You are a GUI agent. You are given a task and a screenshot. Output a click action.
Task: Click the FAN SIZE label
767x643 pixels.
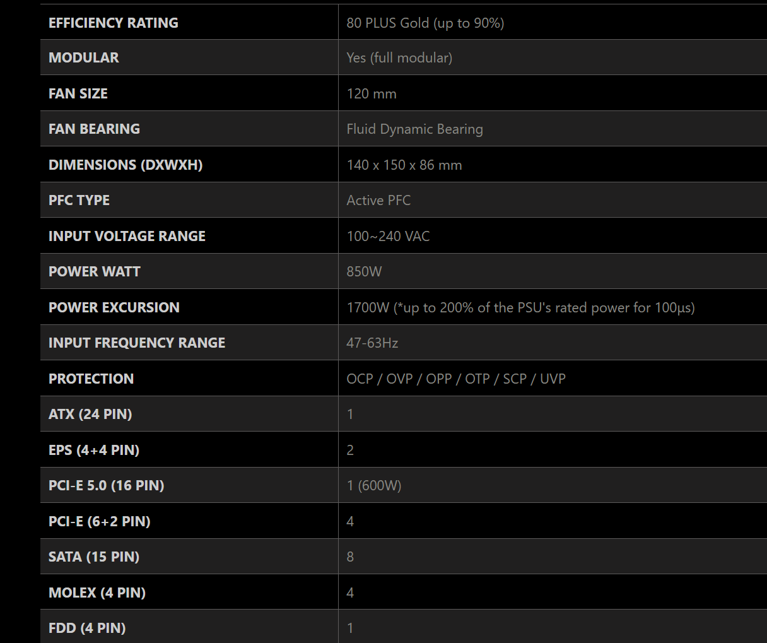(x=78, y=93)
